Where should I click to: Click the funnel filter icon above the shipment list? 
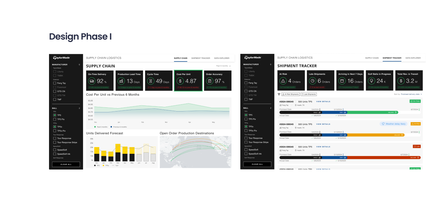pos(279,94)
